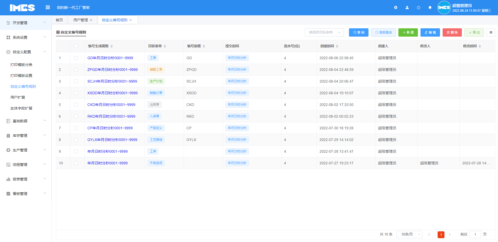Sort by 修改时间 column sort icon
Viewport: 498px width, 242px height.
coord(480,46)
